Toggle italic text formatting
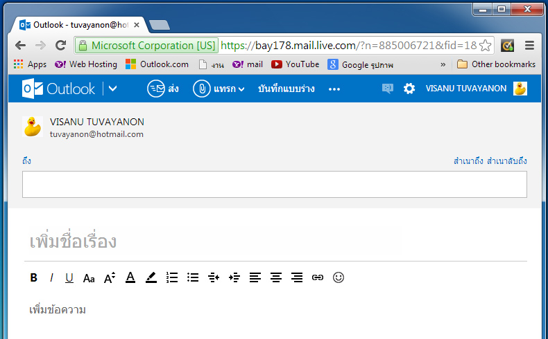 coord(51,277)
